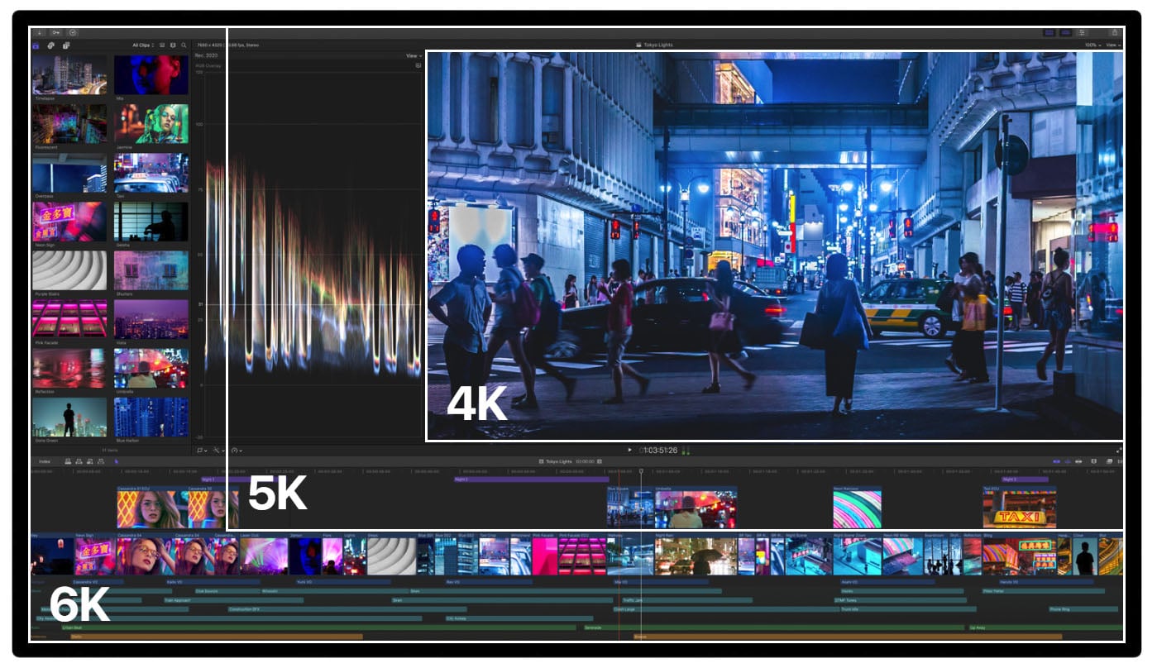Open the scope settings icon below View
Viewport: 1157px width, 668px height.
click(x=418, y=64)
